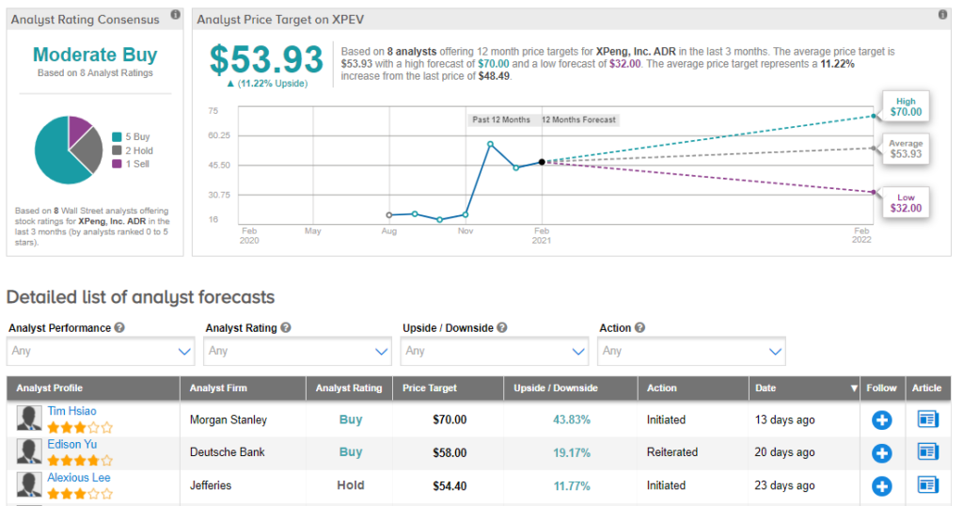
Task: Click info icon on Analyst Price Target panel
Action: pyautogui.click(x=942, y=16)
